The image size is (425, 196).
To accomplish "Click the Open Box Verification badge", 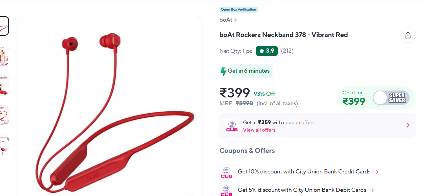I will point(238,9).
